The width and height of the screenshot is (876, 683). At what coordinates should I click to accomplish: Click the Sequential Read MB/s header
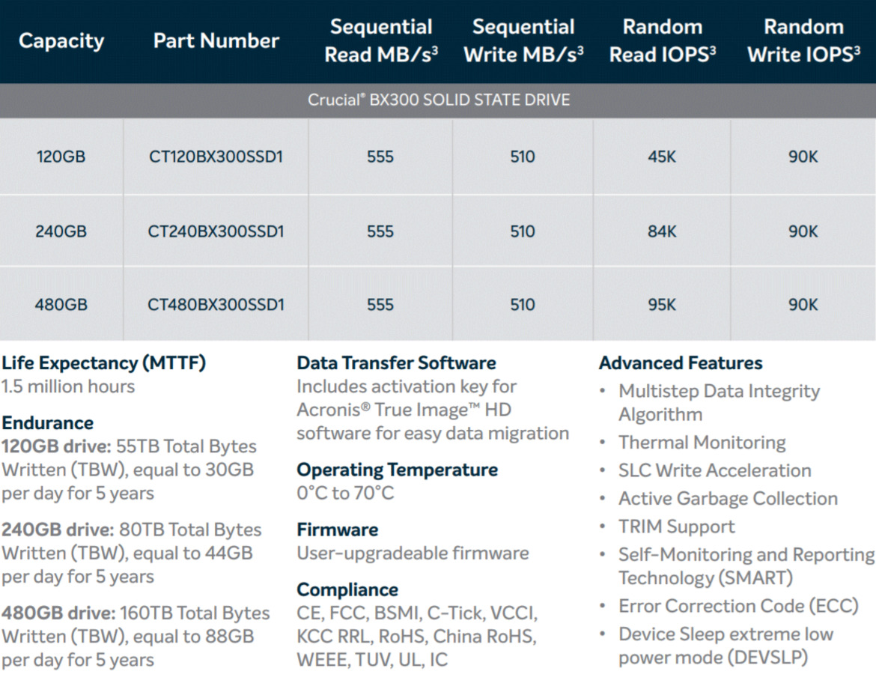click(381, 40)
